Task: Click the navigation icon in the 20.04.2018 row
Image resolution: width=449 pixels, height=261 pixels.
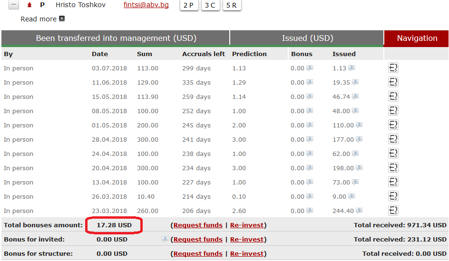Action: [x=393, y=168]
